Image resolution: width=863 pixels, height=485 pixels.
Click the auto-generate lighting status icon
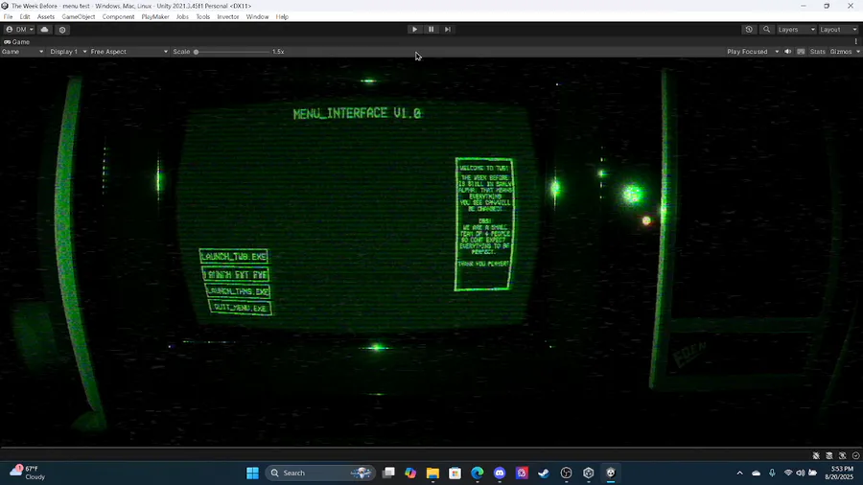pos(816,455)
